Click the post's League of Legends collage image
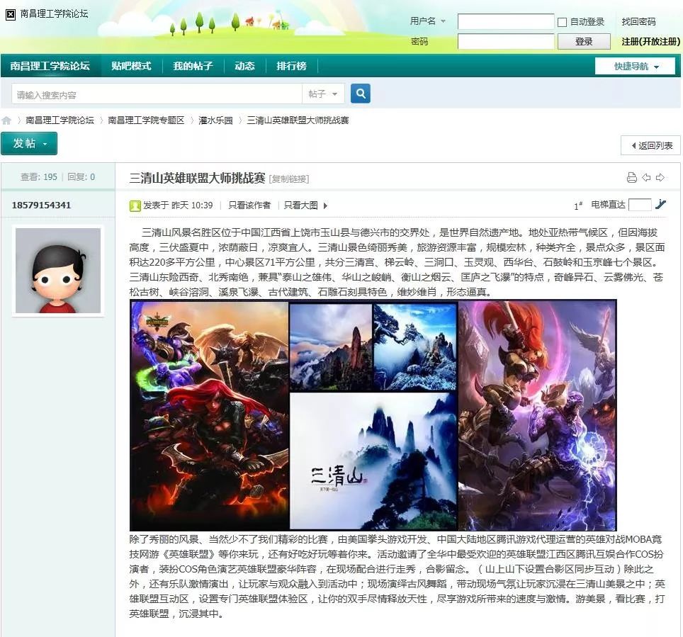The width and height of the screenshot is (683, 637). [x=373, y=415]
